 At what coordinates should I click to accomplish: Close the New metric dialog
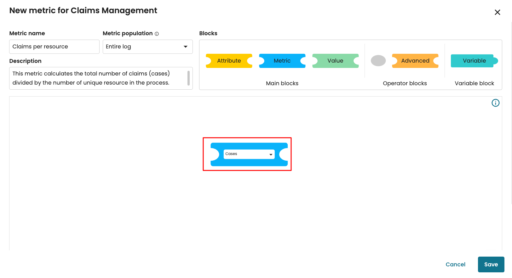497,12
